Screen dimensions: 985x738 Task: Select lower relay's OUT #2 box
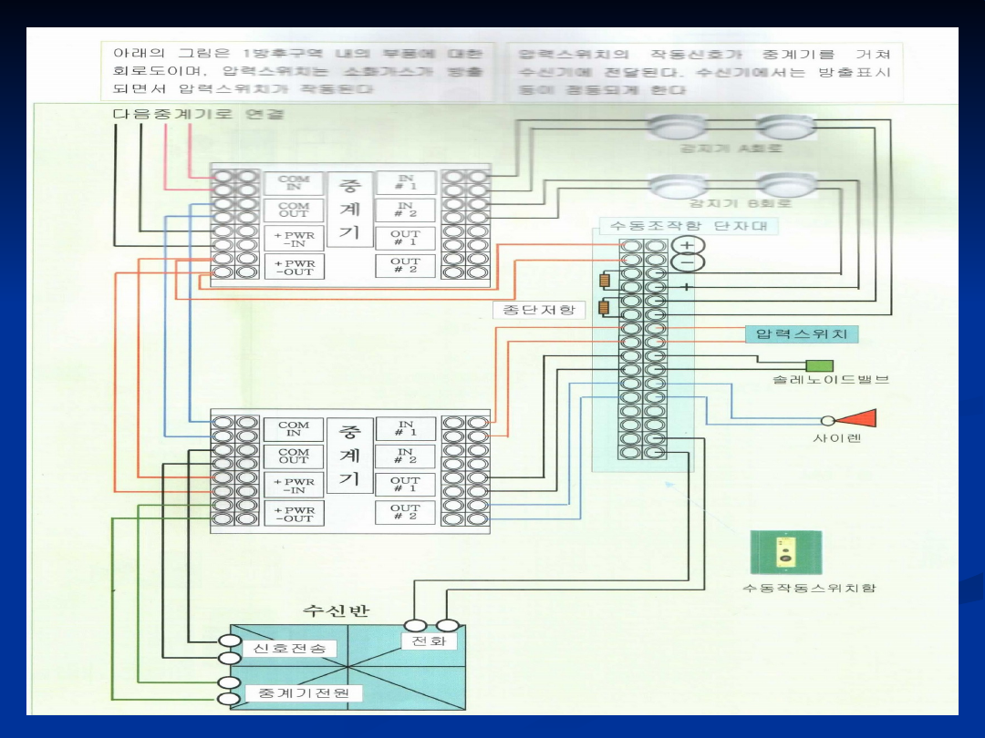click(x=405, y=513)
